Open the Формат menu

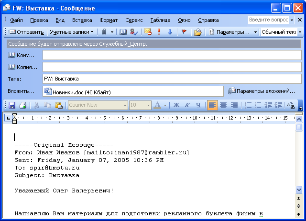(109, 20)
